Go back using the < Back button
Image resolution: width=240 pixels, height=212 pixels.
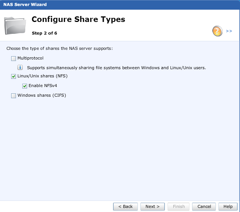126,206
